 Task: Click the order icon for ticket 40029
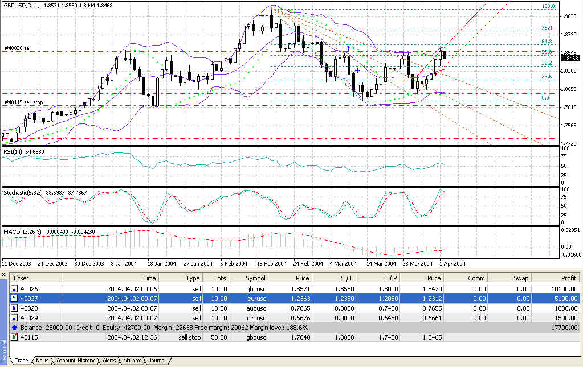pyautogui.click(x=15, y=316)
